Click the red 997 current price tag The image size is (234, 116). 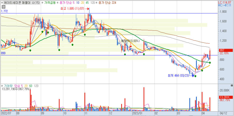coord(226,50)
